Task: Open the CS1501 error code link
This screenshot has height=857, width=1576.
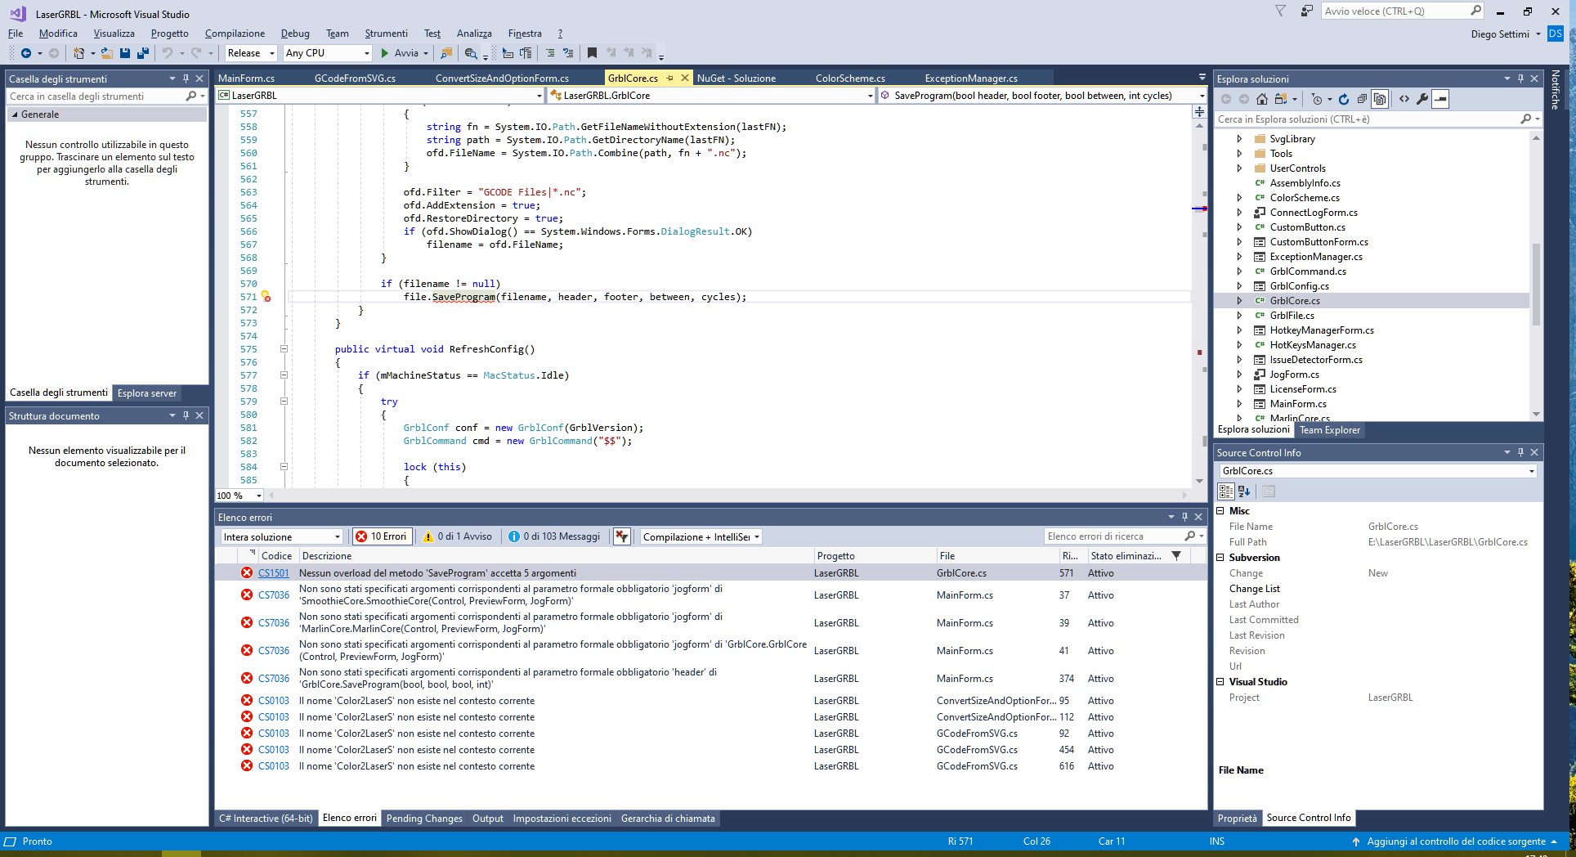Action: click(274, 573)
